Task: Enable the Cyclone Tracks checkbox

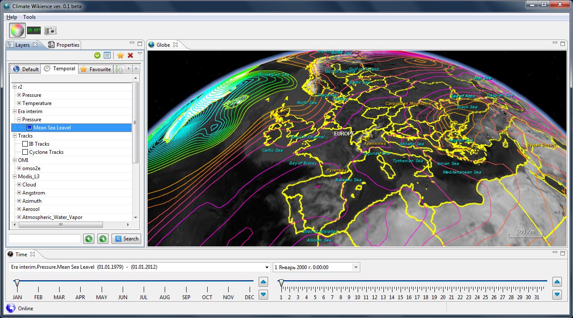Action: click(25, 152)
